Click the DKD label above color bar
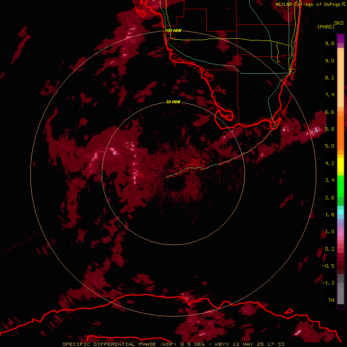 pyautogui.click(x=339, y=23)
